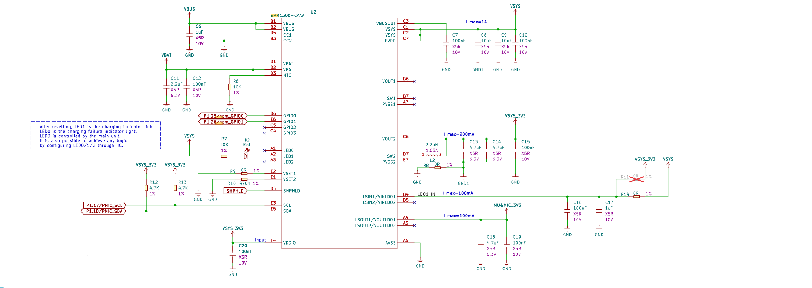Select the P1.18/PMIC_SDA net flag

tap(103, 211)
